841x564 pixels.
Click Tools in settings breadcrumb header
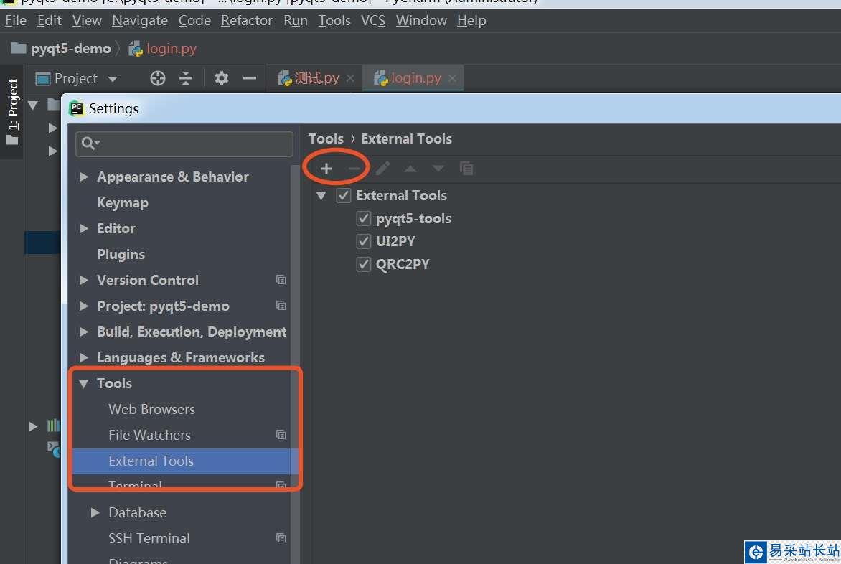(326, 139)
